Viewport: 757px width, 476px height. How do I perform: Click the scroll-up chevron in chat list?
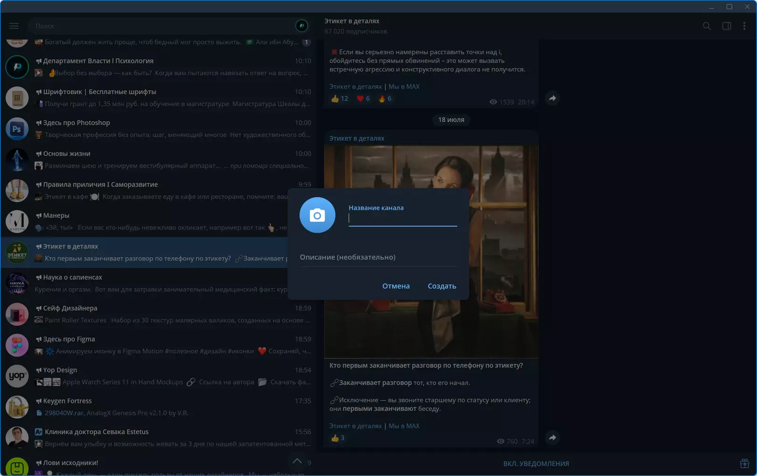(x=297, y=461)
